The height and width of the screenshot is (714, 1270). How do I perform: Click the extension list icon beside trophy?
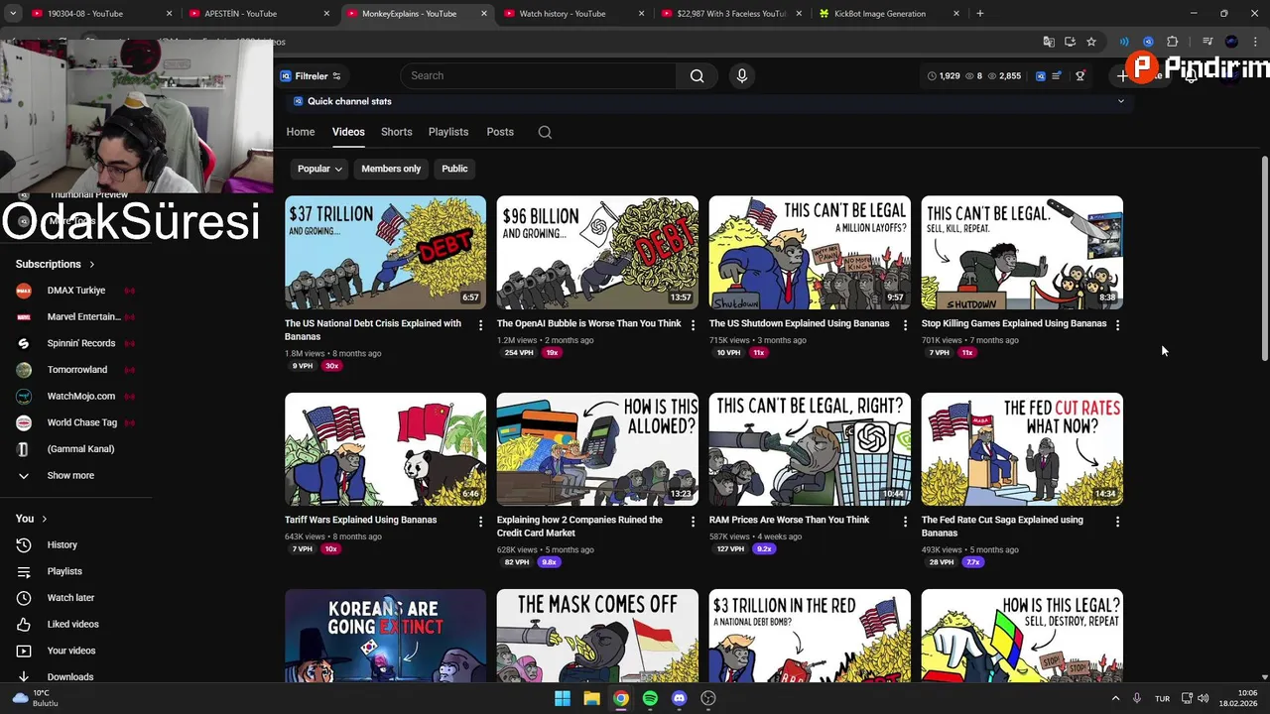point(1058,76)
